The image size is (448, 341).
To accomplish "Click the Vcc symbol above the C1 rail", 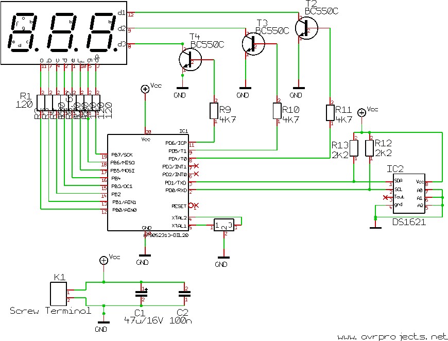I will click(104, 261).
